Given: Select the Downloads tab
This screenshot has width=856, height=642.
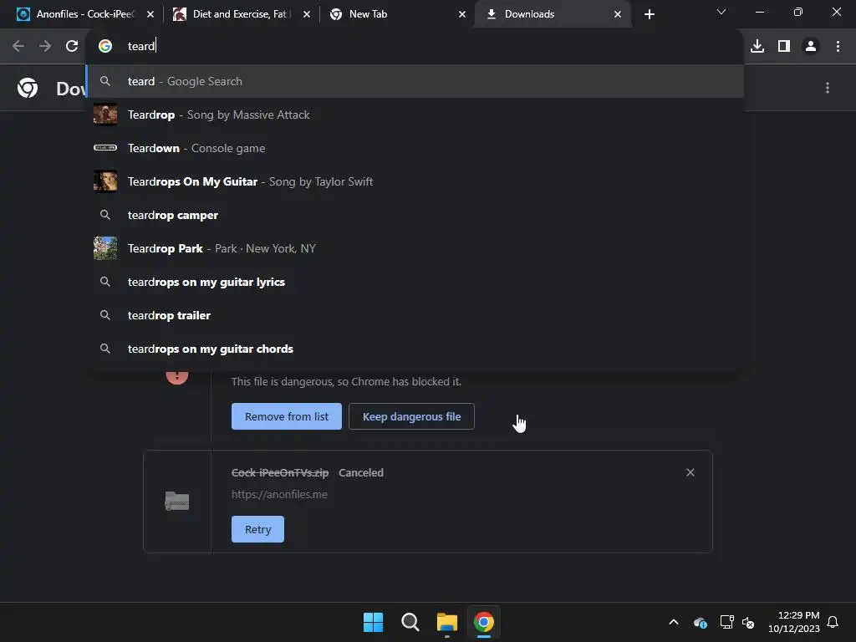Looking at the screenshot, I should tap(552, 14).
